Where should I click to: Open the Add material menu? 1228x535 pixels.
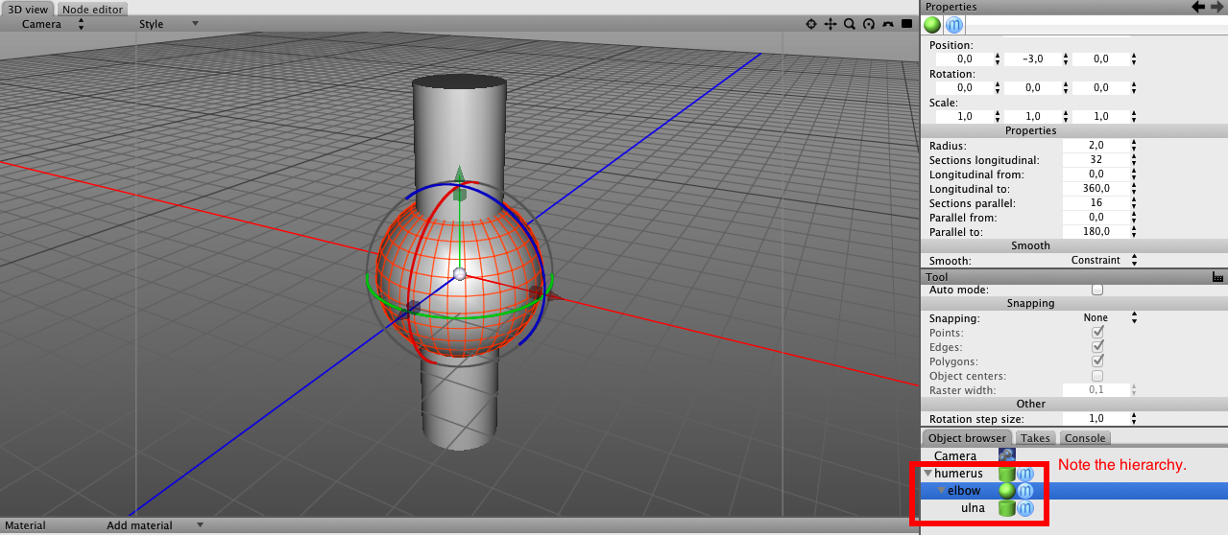pyautogui.click(x=154, y=525)
